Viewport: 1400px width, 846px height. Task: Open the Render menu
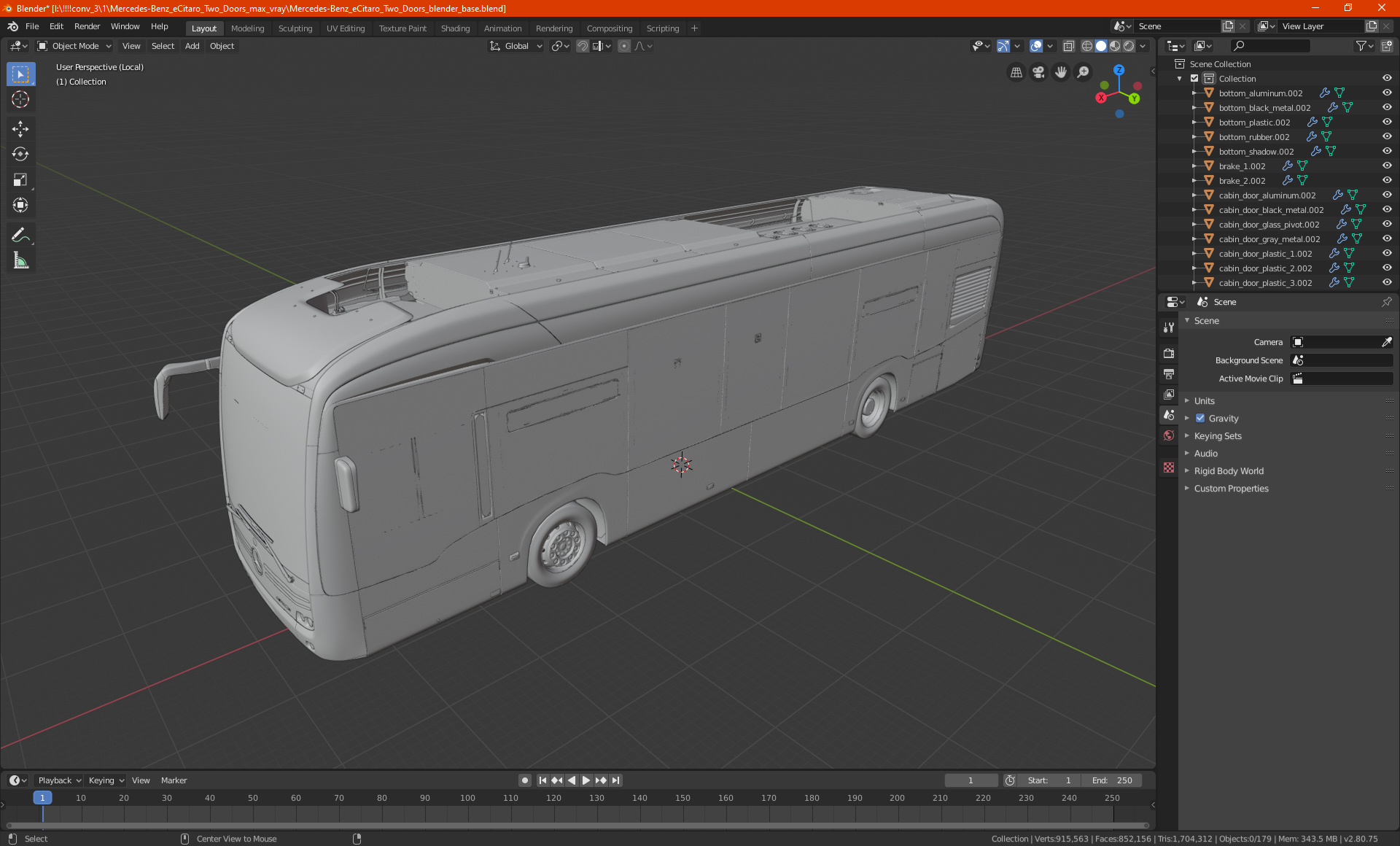click(x=87, y=26)
